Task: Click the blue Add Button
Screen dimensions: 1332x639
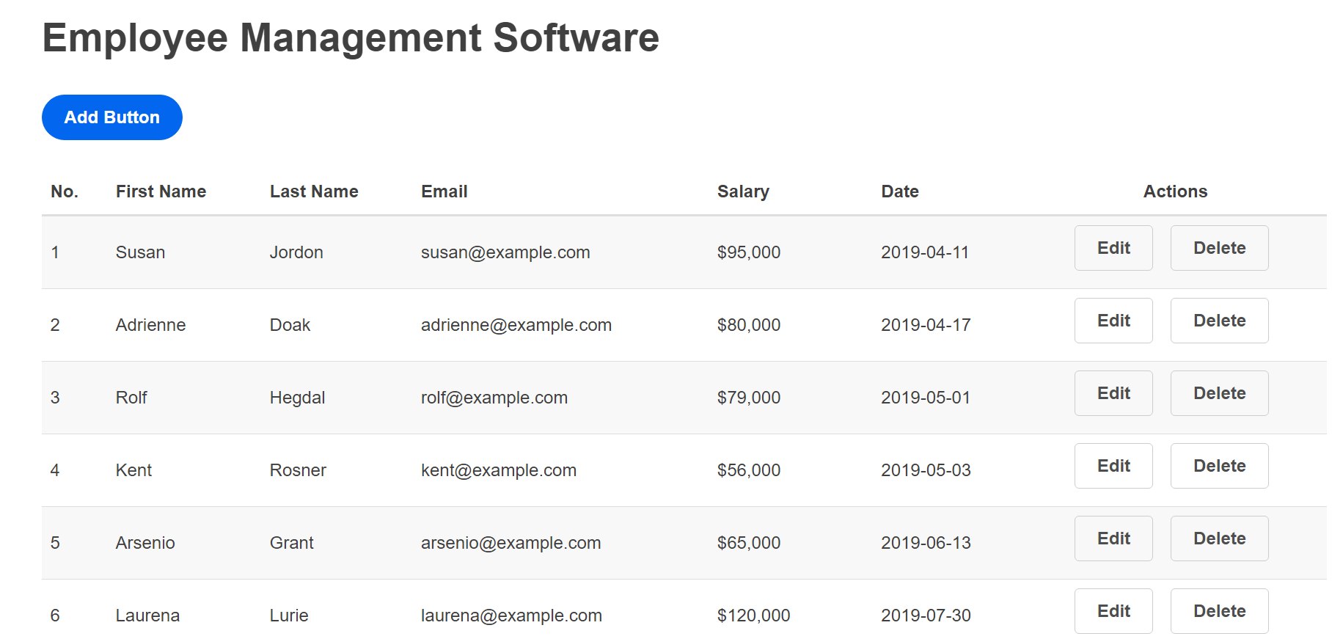Action: (x=112, y=117)
